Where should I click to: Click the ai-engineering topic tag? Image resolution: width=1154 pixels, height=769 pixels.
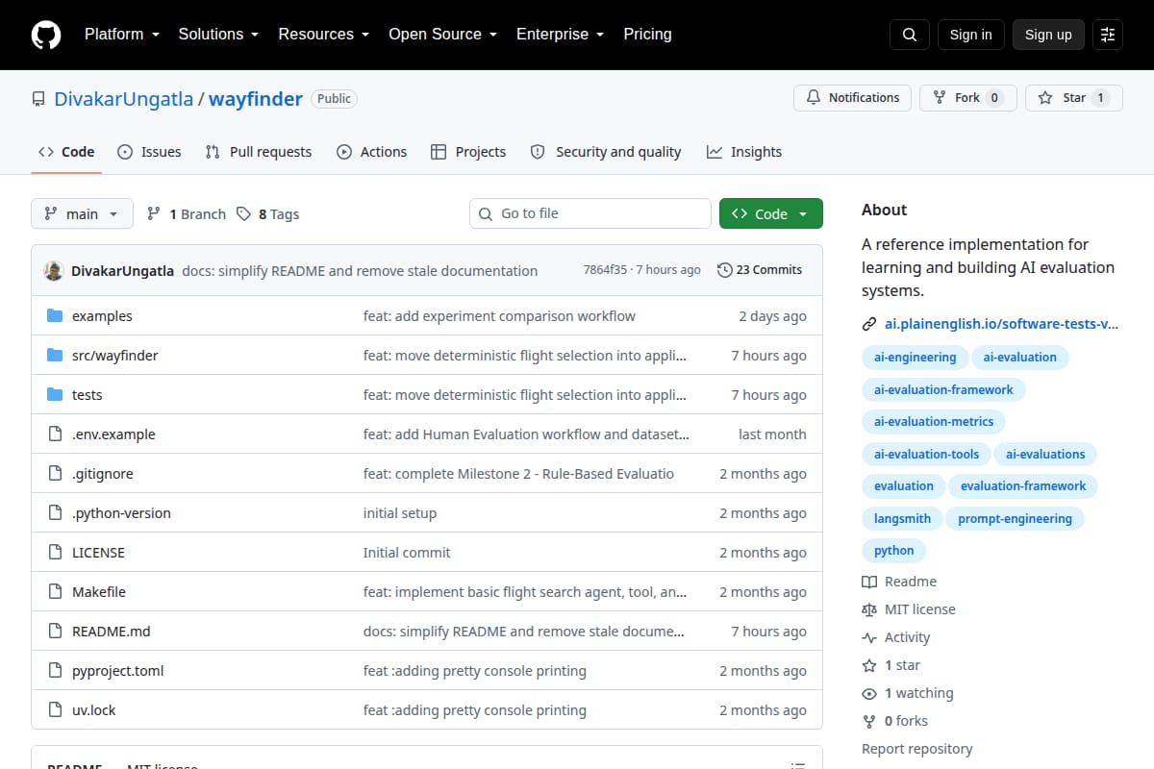pos(916,358)
